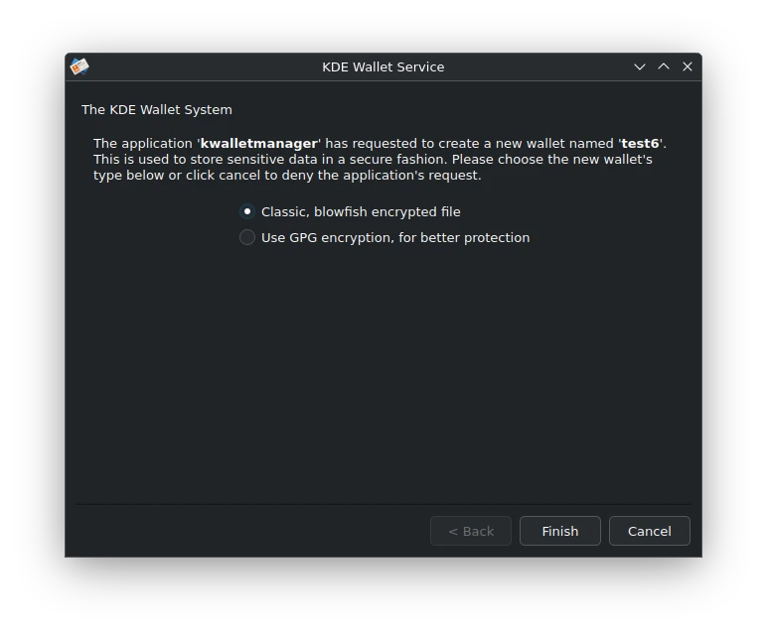Click Finish to create the wallet
This screenshot has height=634, width=767.
click(x=560, y=531)
